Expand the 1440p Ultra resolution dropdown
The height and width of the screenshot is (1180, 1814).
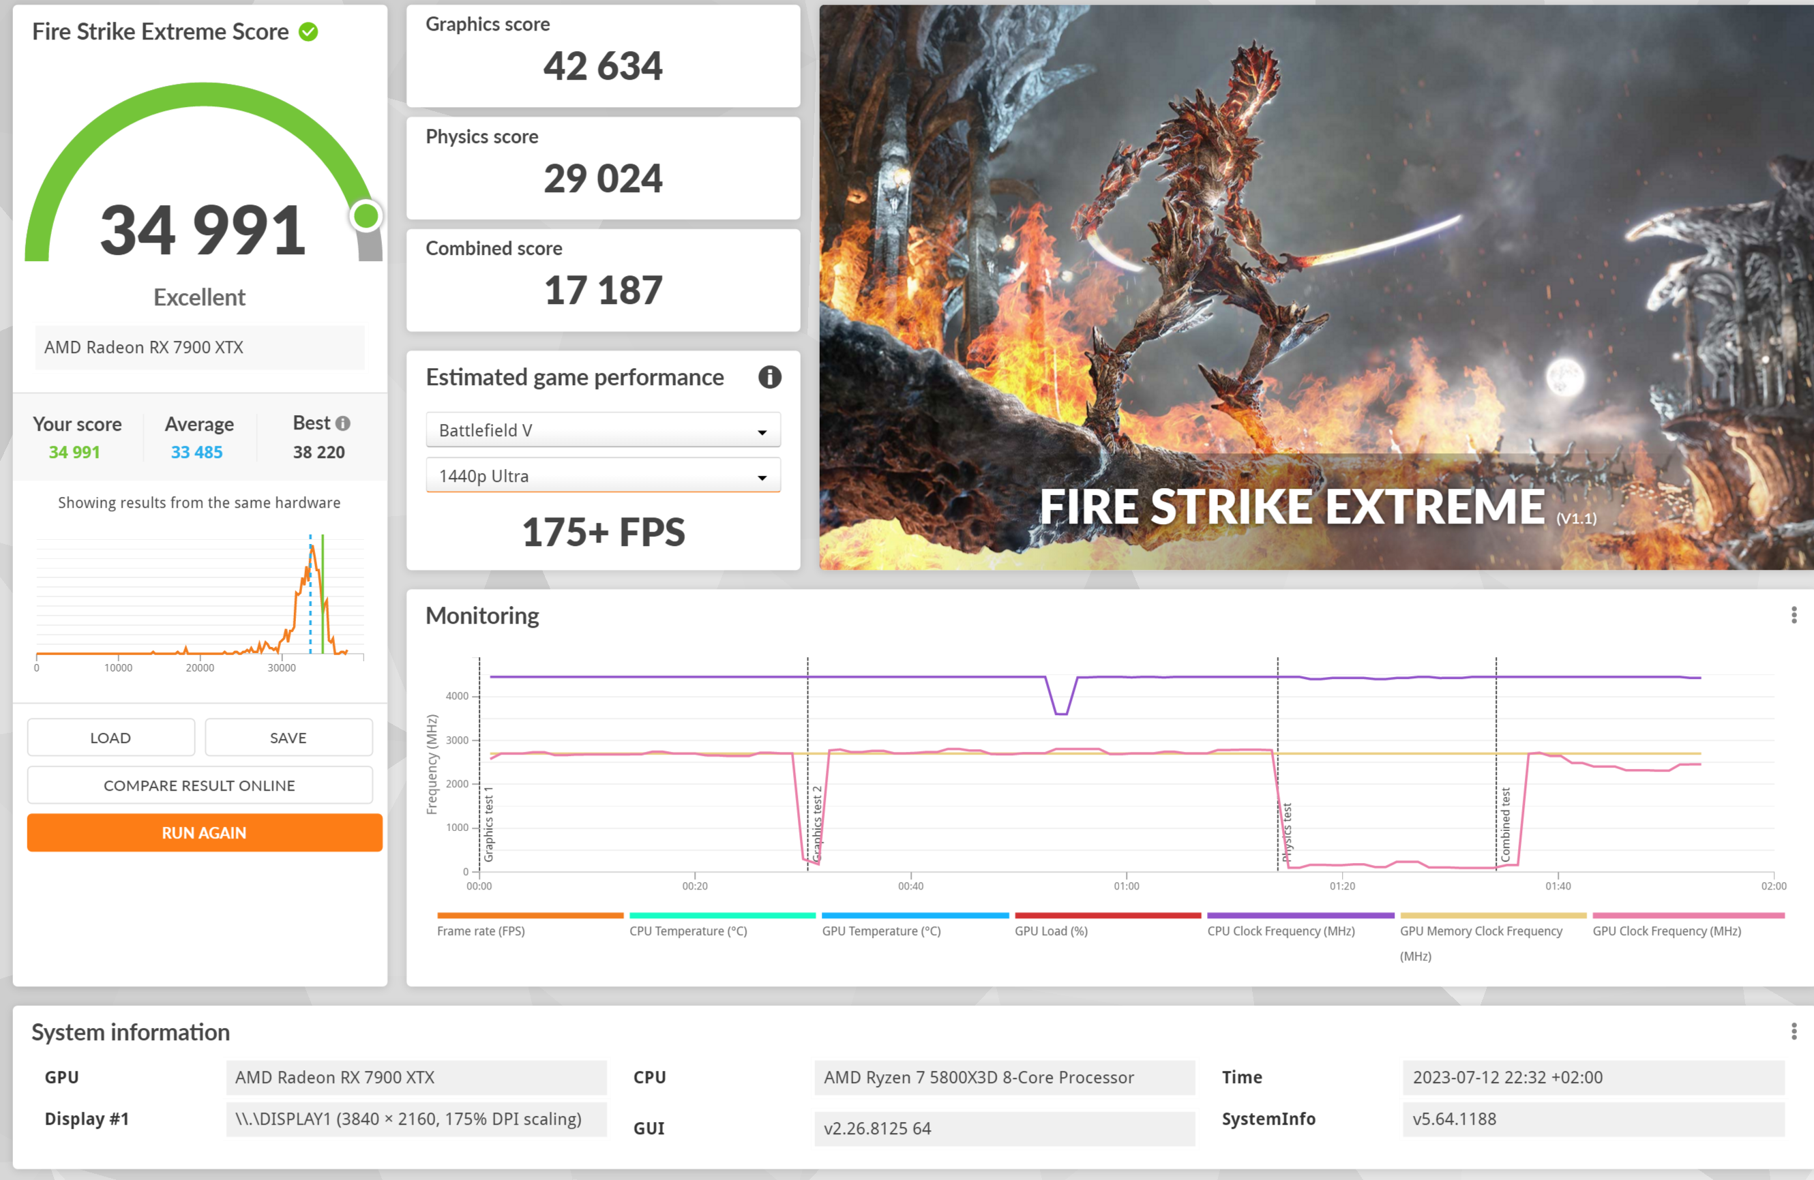[602, 476]
